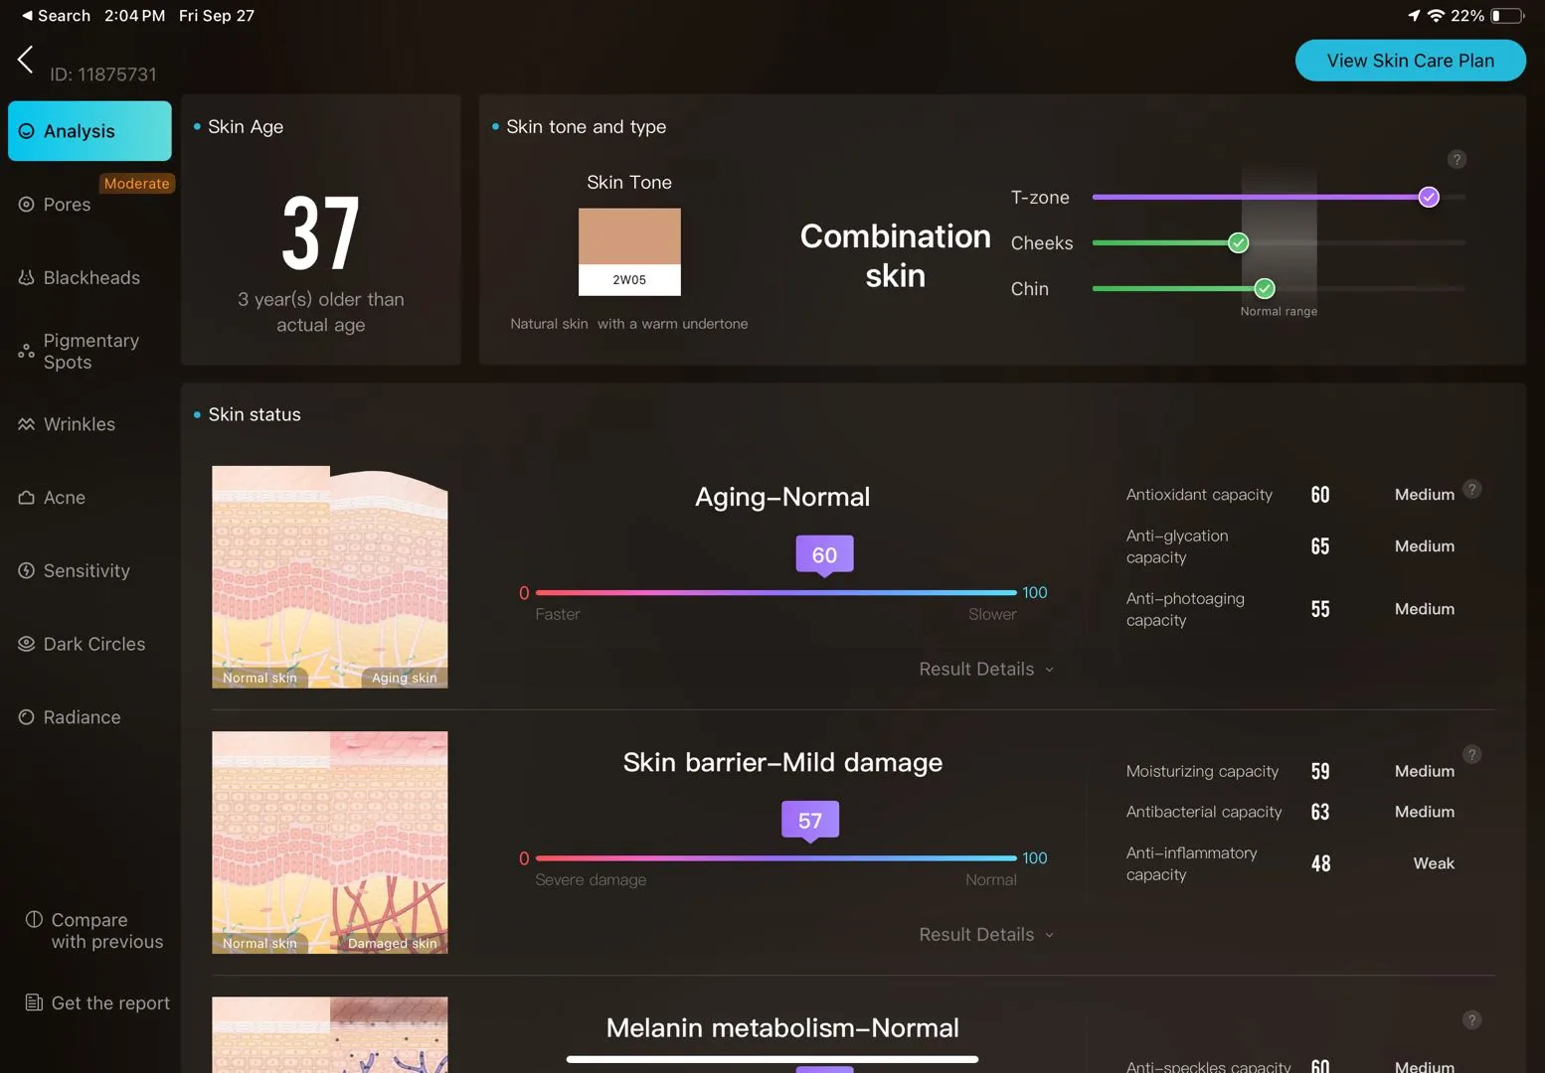Tap the back arrow icon
The image size is (1545, 1073).
26,60
